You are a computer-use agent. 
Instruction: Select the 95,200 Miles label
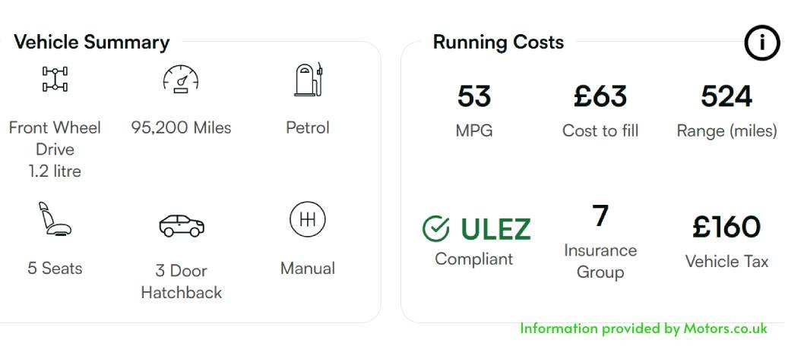pos(181,128)
